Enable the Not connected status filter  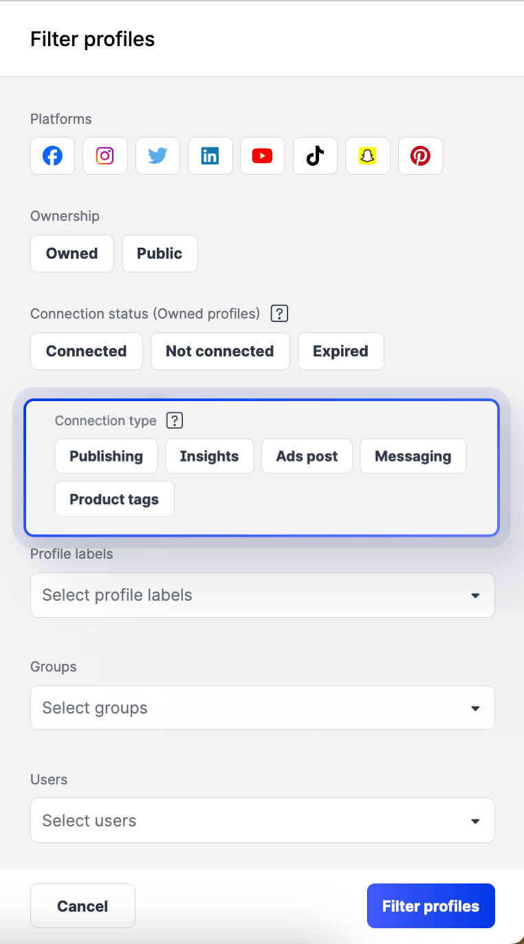tap(220, 351)
